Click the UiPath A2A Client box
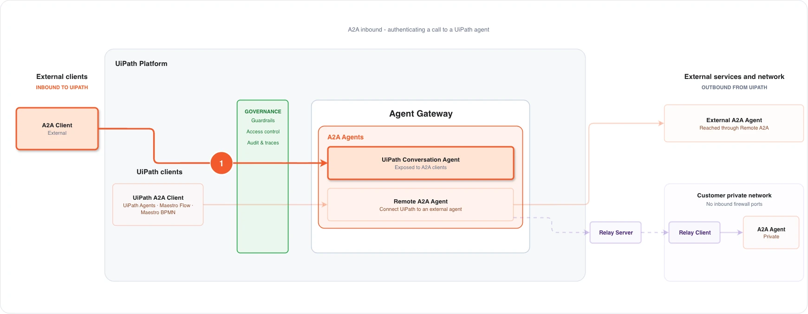Image resolution: width=808 pixels, height=314 pixels. tap(158, 205)
